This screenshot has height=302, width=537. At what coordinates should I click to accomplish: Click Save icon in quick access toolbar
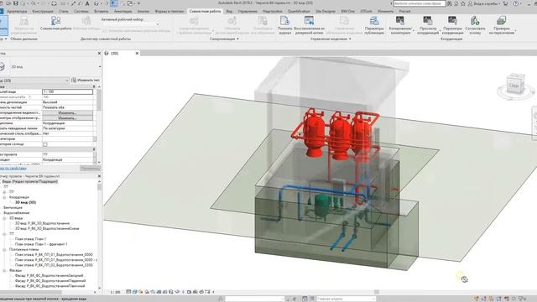click(16, 3)
